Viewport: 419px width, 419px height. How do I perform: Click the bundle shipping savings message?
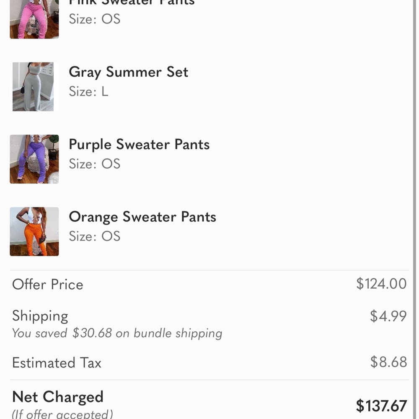(117, 333)
